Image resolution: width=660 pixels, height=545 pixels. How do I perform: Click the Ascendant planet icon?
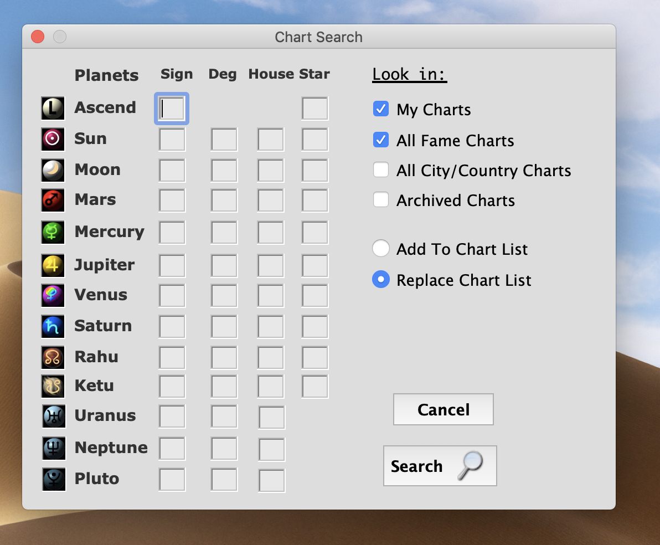pyautogui.click(x=53, y=109)
